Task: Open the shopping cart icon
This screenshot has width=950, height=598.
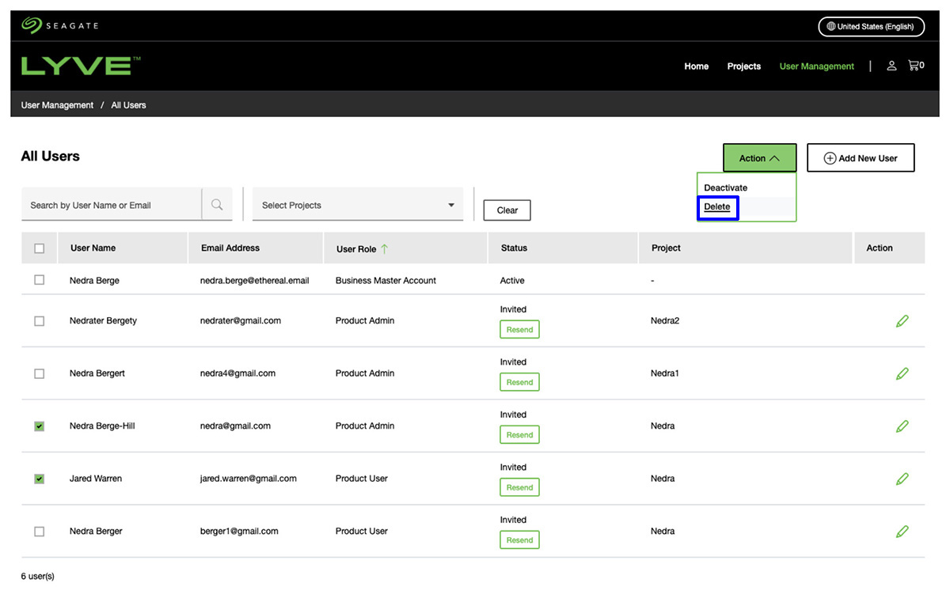Action: tap(916, 66)
